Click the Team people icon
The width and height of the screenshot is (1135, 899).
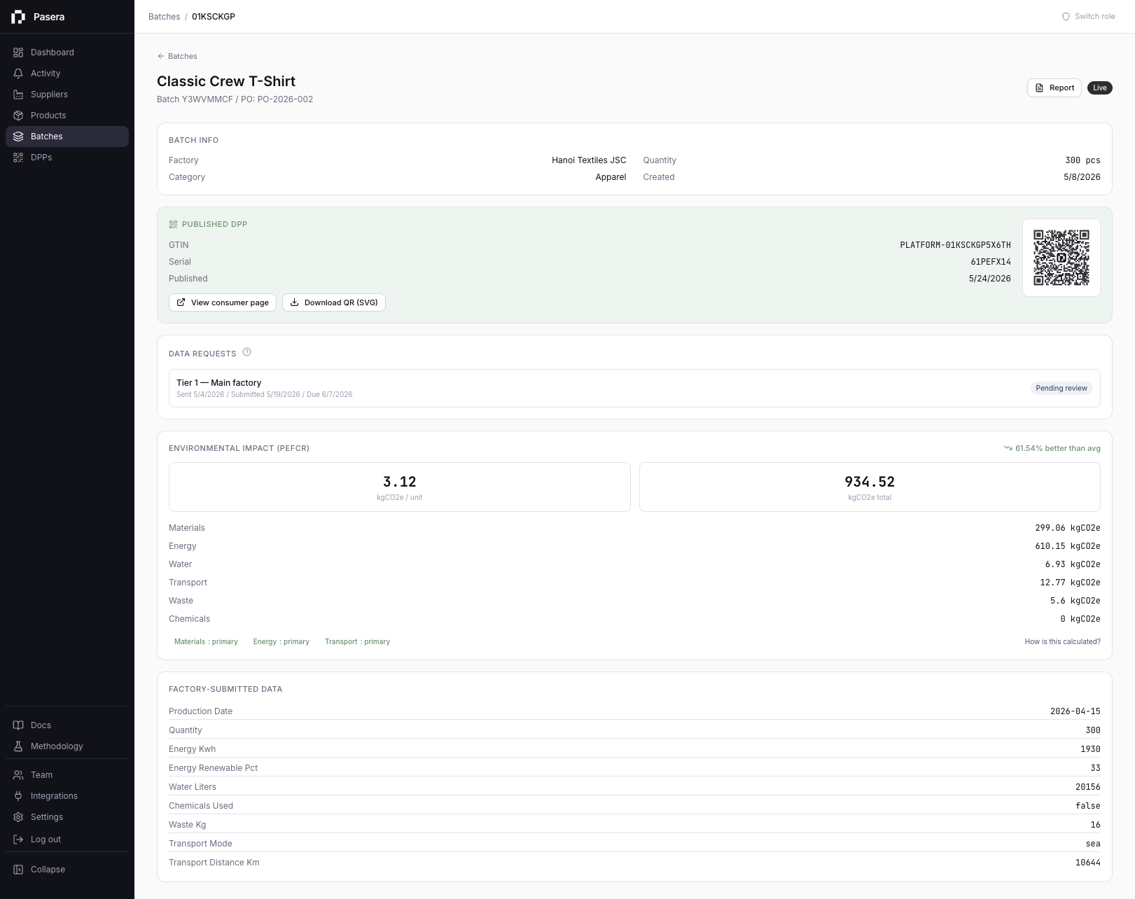click(18, 775)
